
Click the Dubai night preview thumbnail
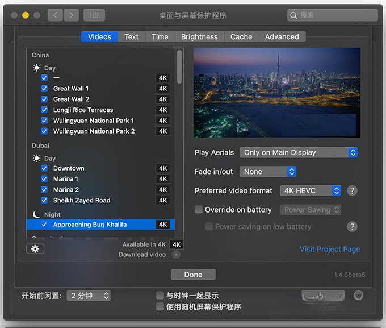[277, 93]
